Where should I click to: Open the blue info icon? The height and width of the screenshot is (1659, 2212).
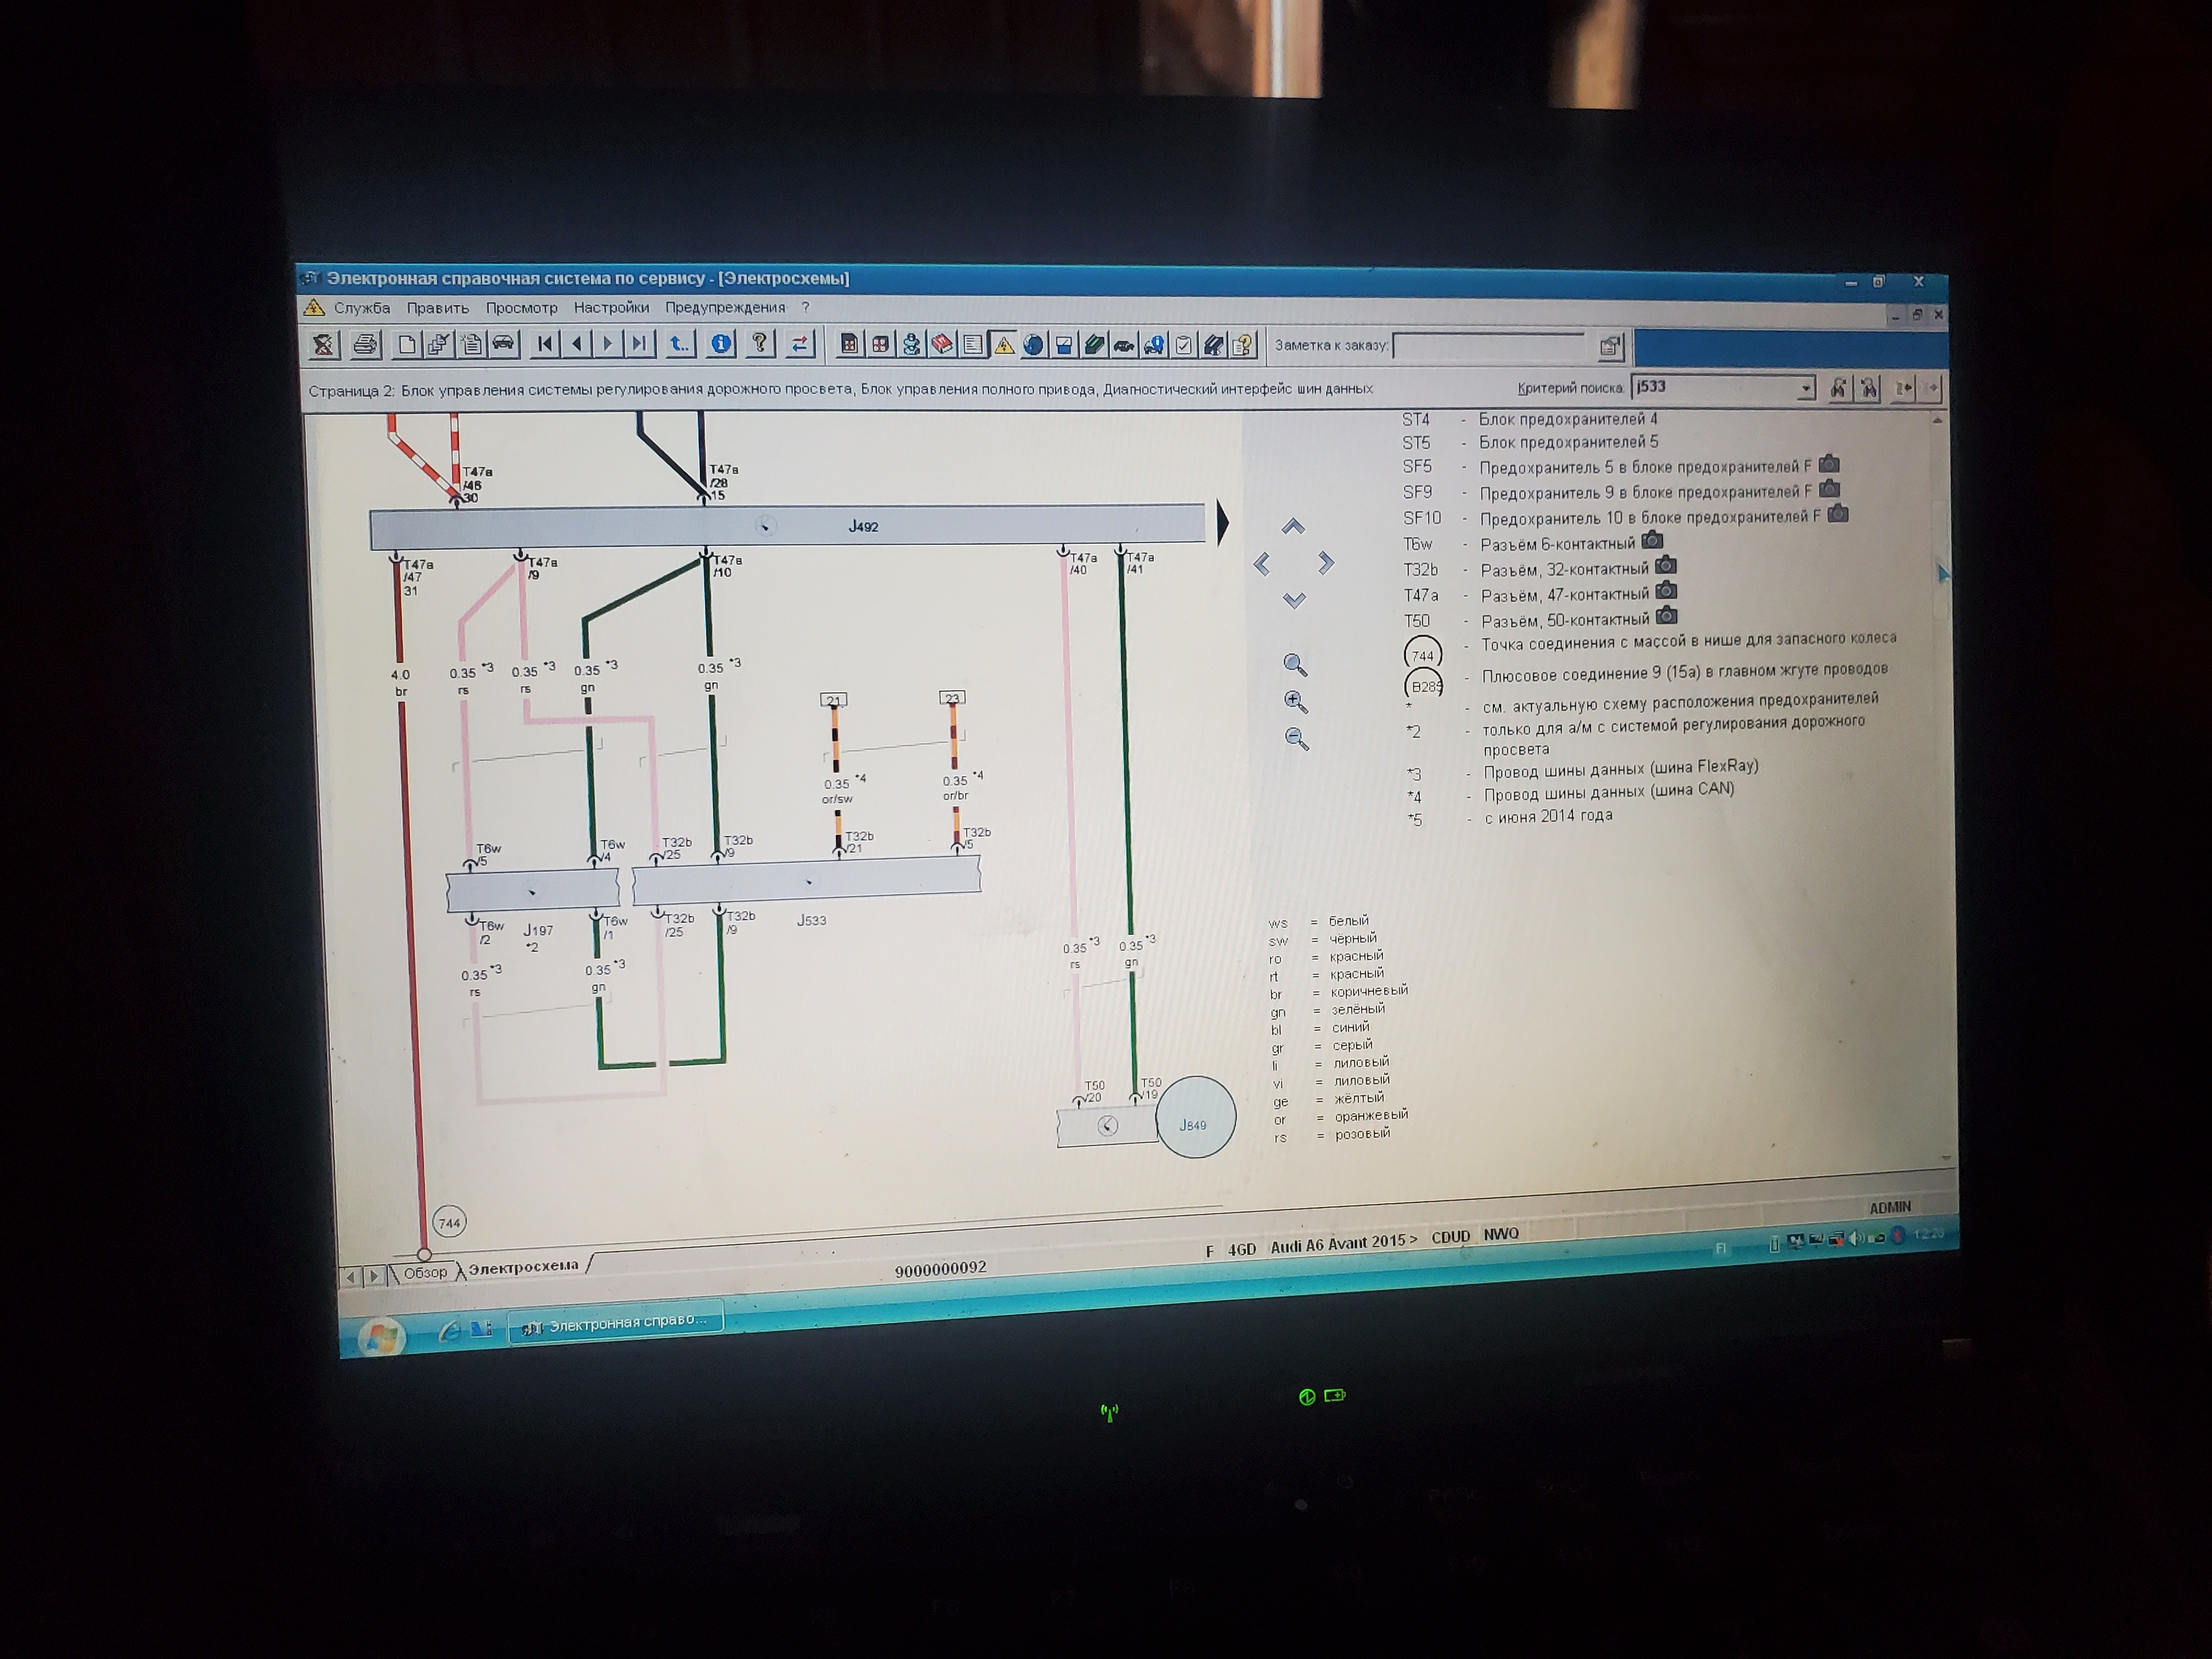pos(721,344)
